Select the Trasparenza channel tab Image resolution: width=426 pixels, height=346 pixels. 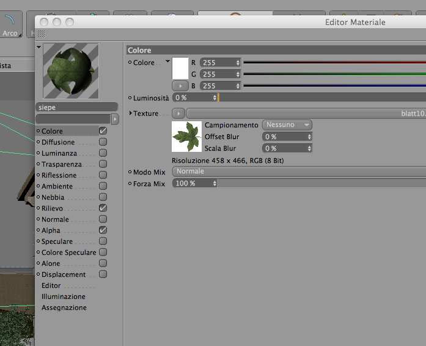point(61,164)
